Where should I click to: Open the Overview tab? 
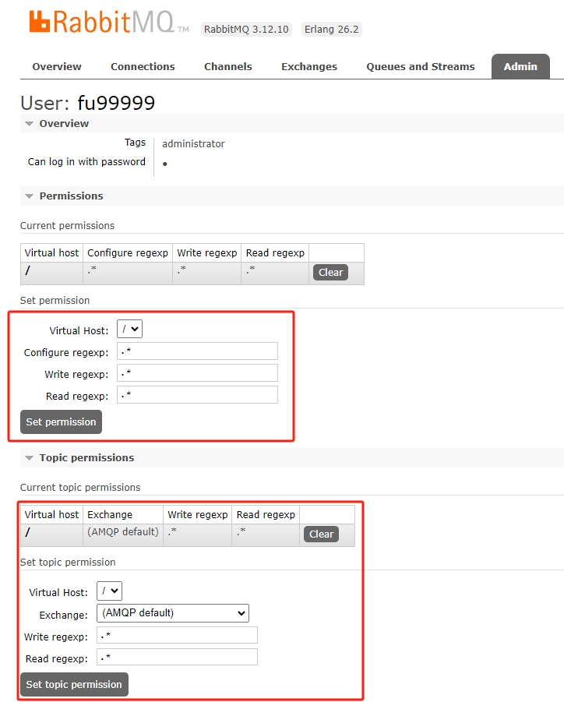pyautogui.click(x=57, y=67)
